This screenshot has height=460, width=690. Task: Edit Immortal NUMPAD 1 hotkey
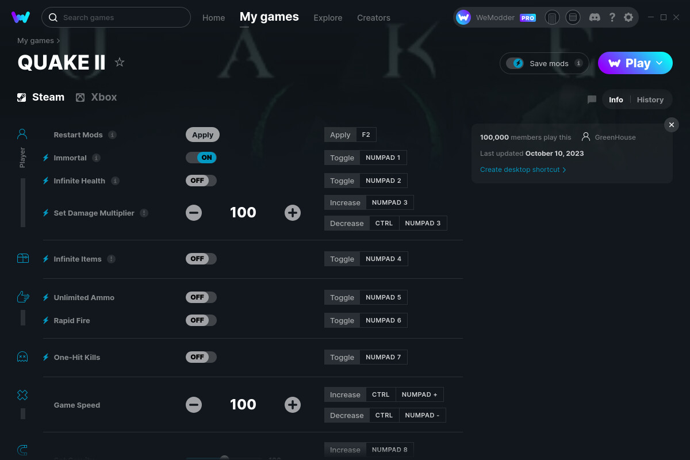coord(383,158)
